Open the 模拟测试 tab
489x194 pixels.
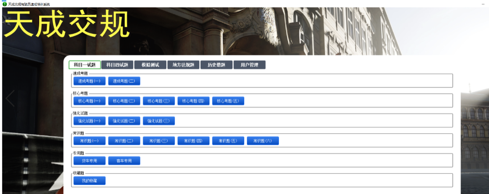[151, 65]
